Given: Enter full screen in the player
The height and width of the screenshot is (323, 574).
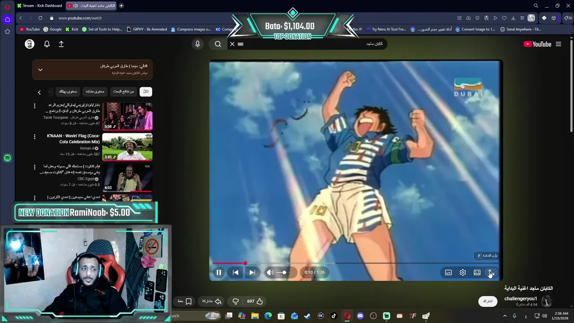Looking at the screenshot, I should (491, 272).
